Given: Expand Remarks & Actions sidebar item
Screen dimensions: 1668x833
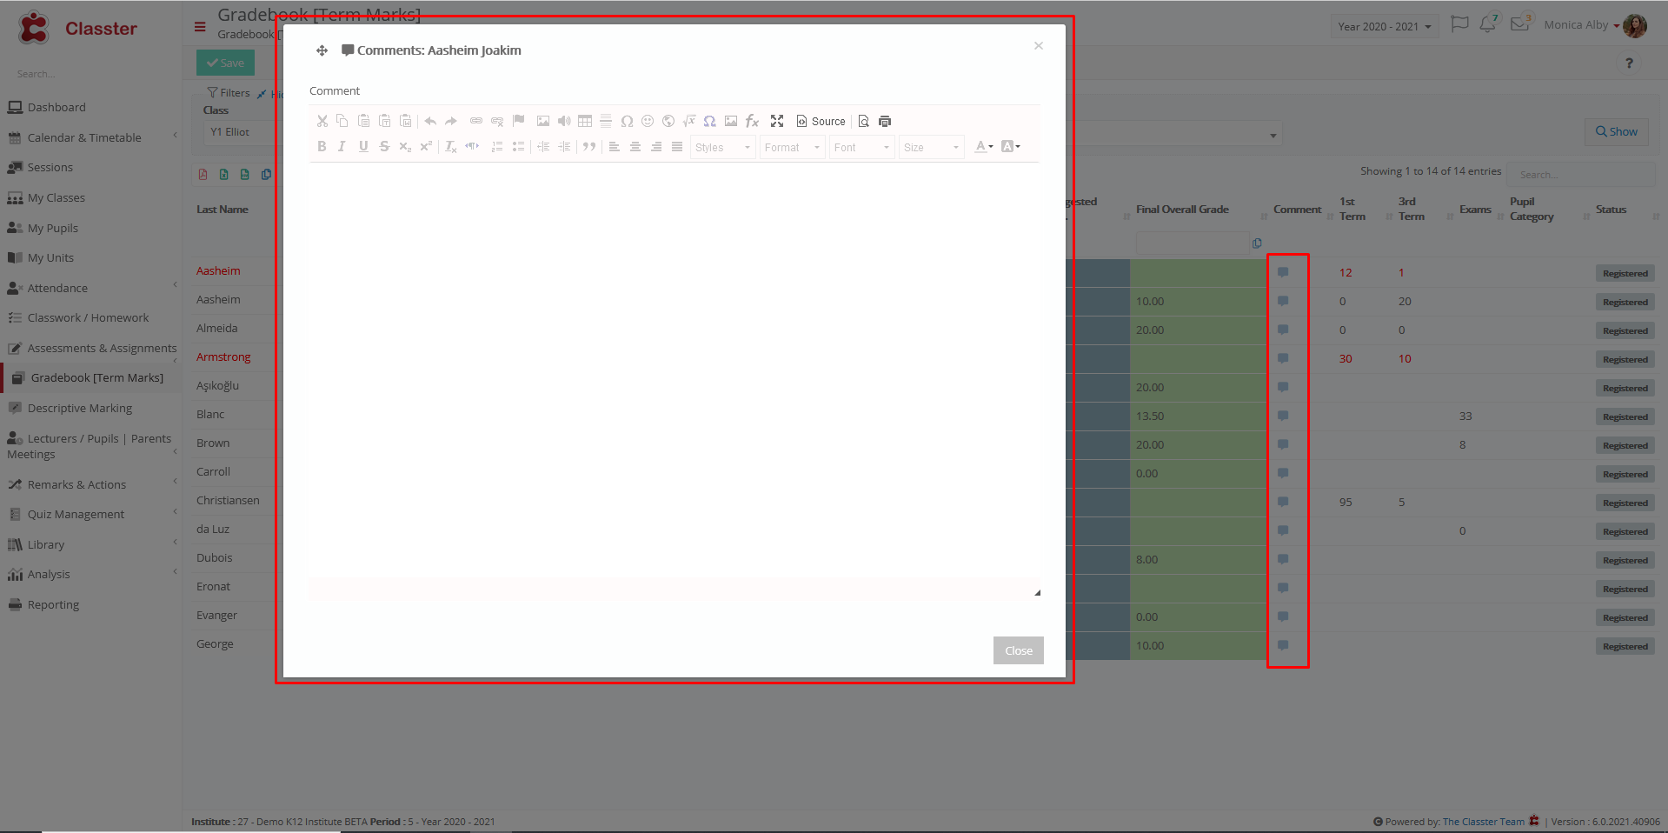Looking at the screenshot, I should tap(76, 484).
